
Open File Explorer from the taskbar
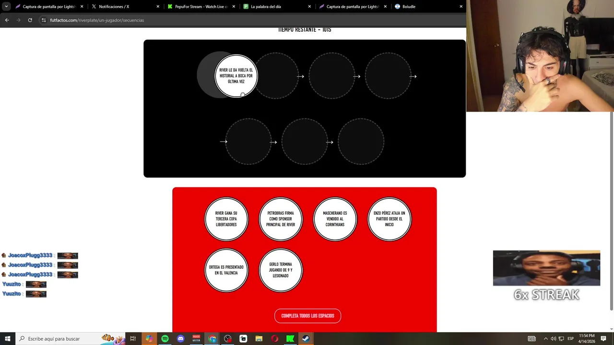[x=259, y=339]
